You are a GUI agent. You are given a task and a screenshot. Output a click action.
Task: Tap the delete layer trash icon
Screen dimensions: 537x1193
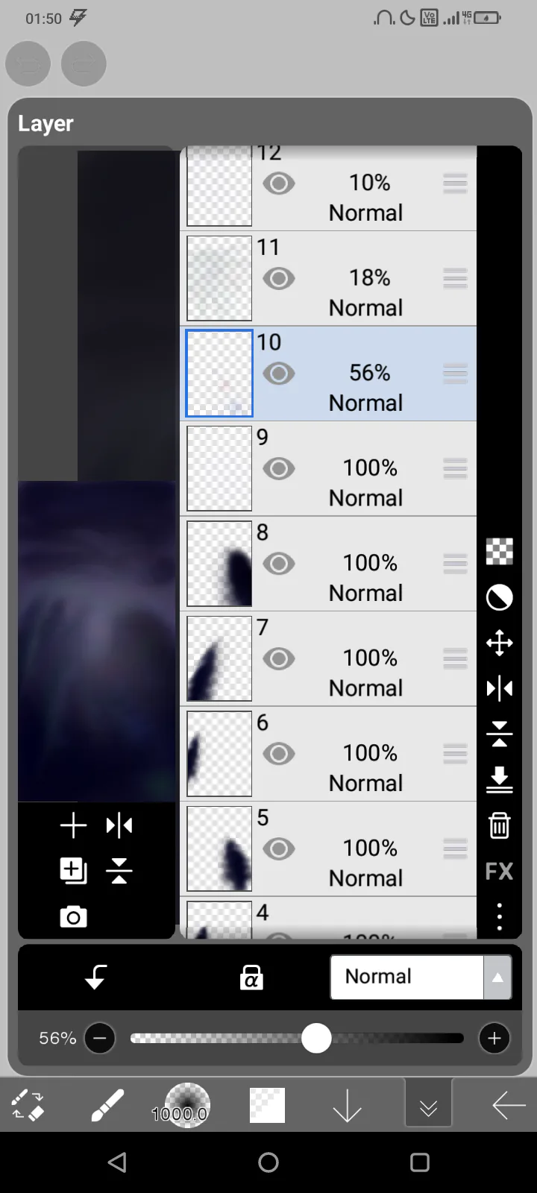pos(499,825)
